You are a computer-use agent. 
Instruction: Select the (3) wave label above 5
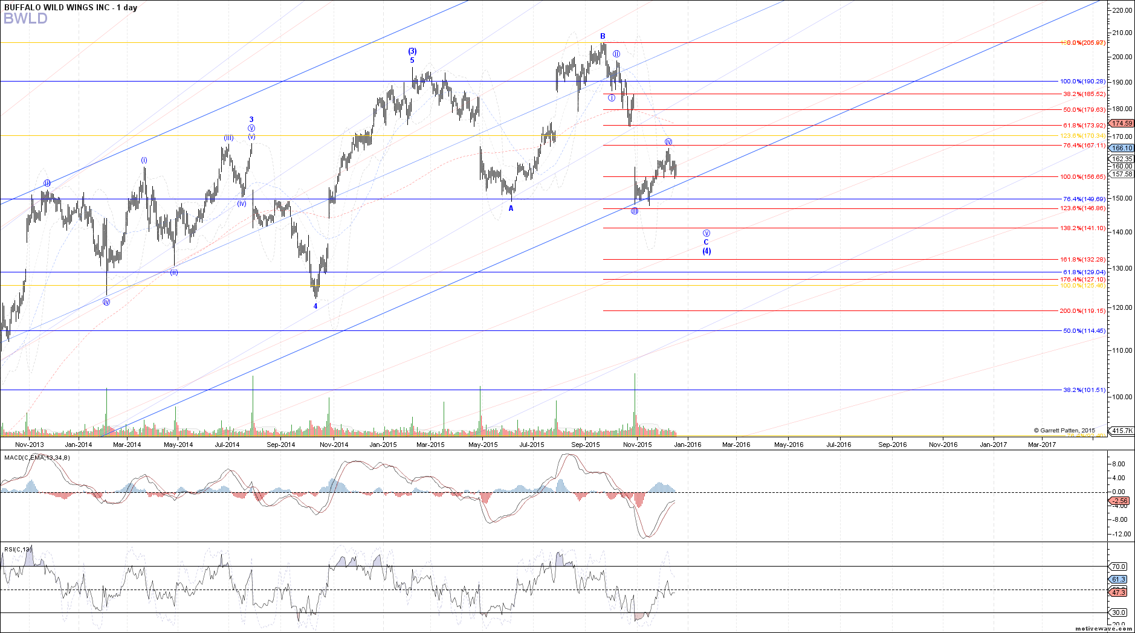(412, 51)
